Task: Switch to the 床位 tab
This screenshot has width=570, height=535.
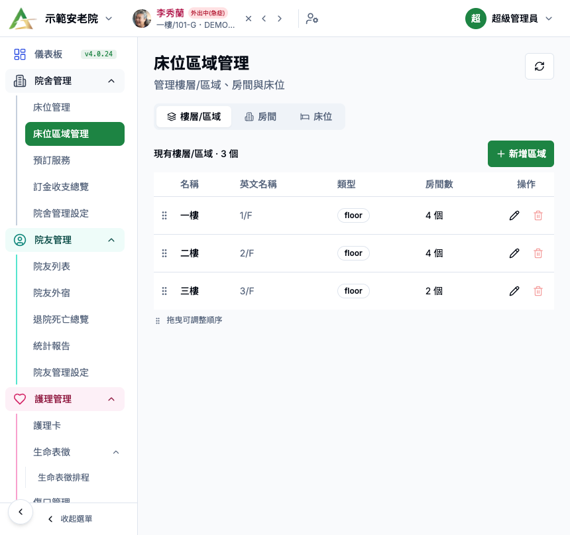Action: tap(316, 117)
